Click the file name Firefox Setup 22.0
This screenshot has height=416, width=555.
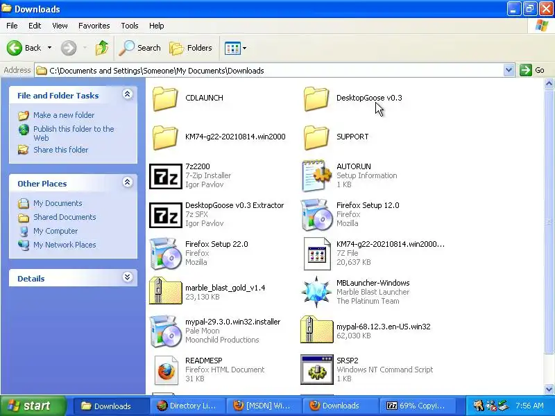[216, 244]
